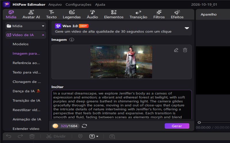Select Clonagem de ... in the sidebar
The height and width of the screenshot is (143, 230).
[27, 82]
